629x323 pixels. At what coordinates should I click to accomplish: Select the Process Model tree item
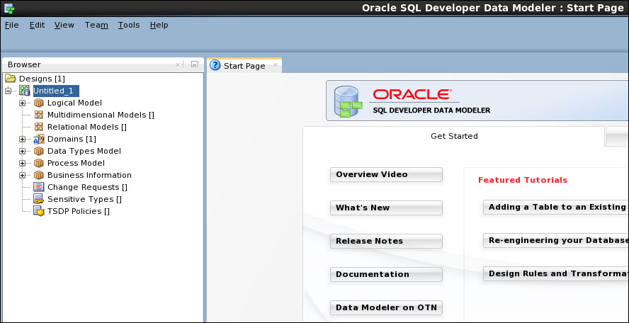(x=76, y=163)
